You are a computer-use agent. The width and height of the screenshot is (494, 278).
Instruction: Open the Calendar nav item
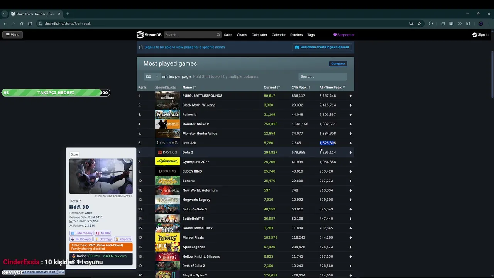(x=279, y=35)
